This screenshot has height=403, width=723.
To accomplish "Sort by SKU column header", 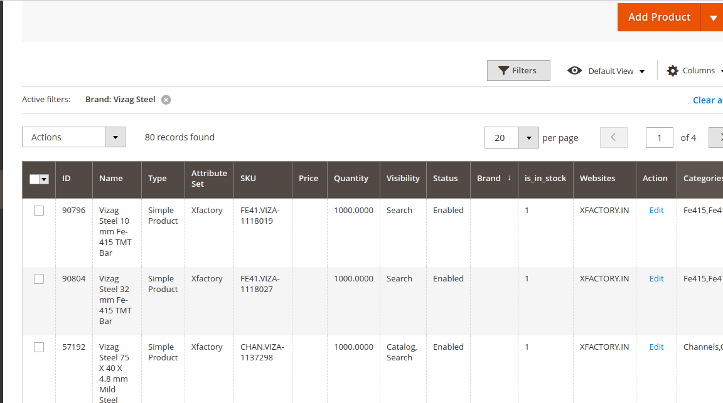I will pyautogui.click(x=263, y=179).
